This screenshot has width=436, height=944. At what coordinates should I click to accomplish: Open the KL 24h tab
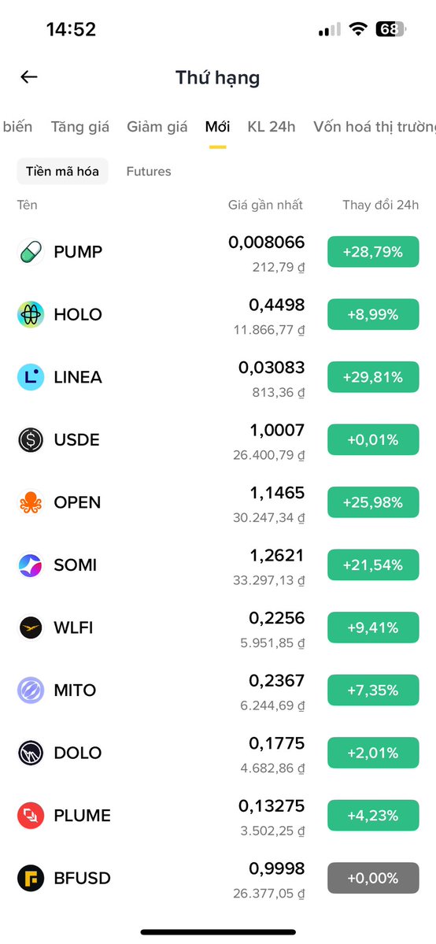pos(272,127)
